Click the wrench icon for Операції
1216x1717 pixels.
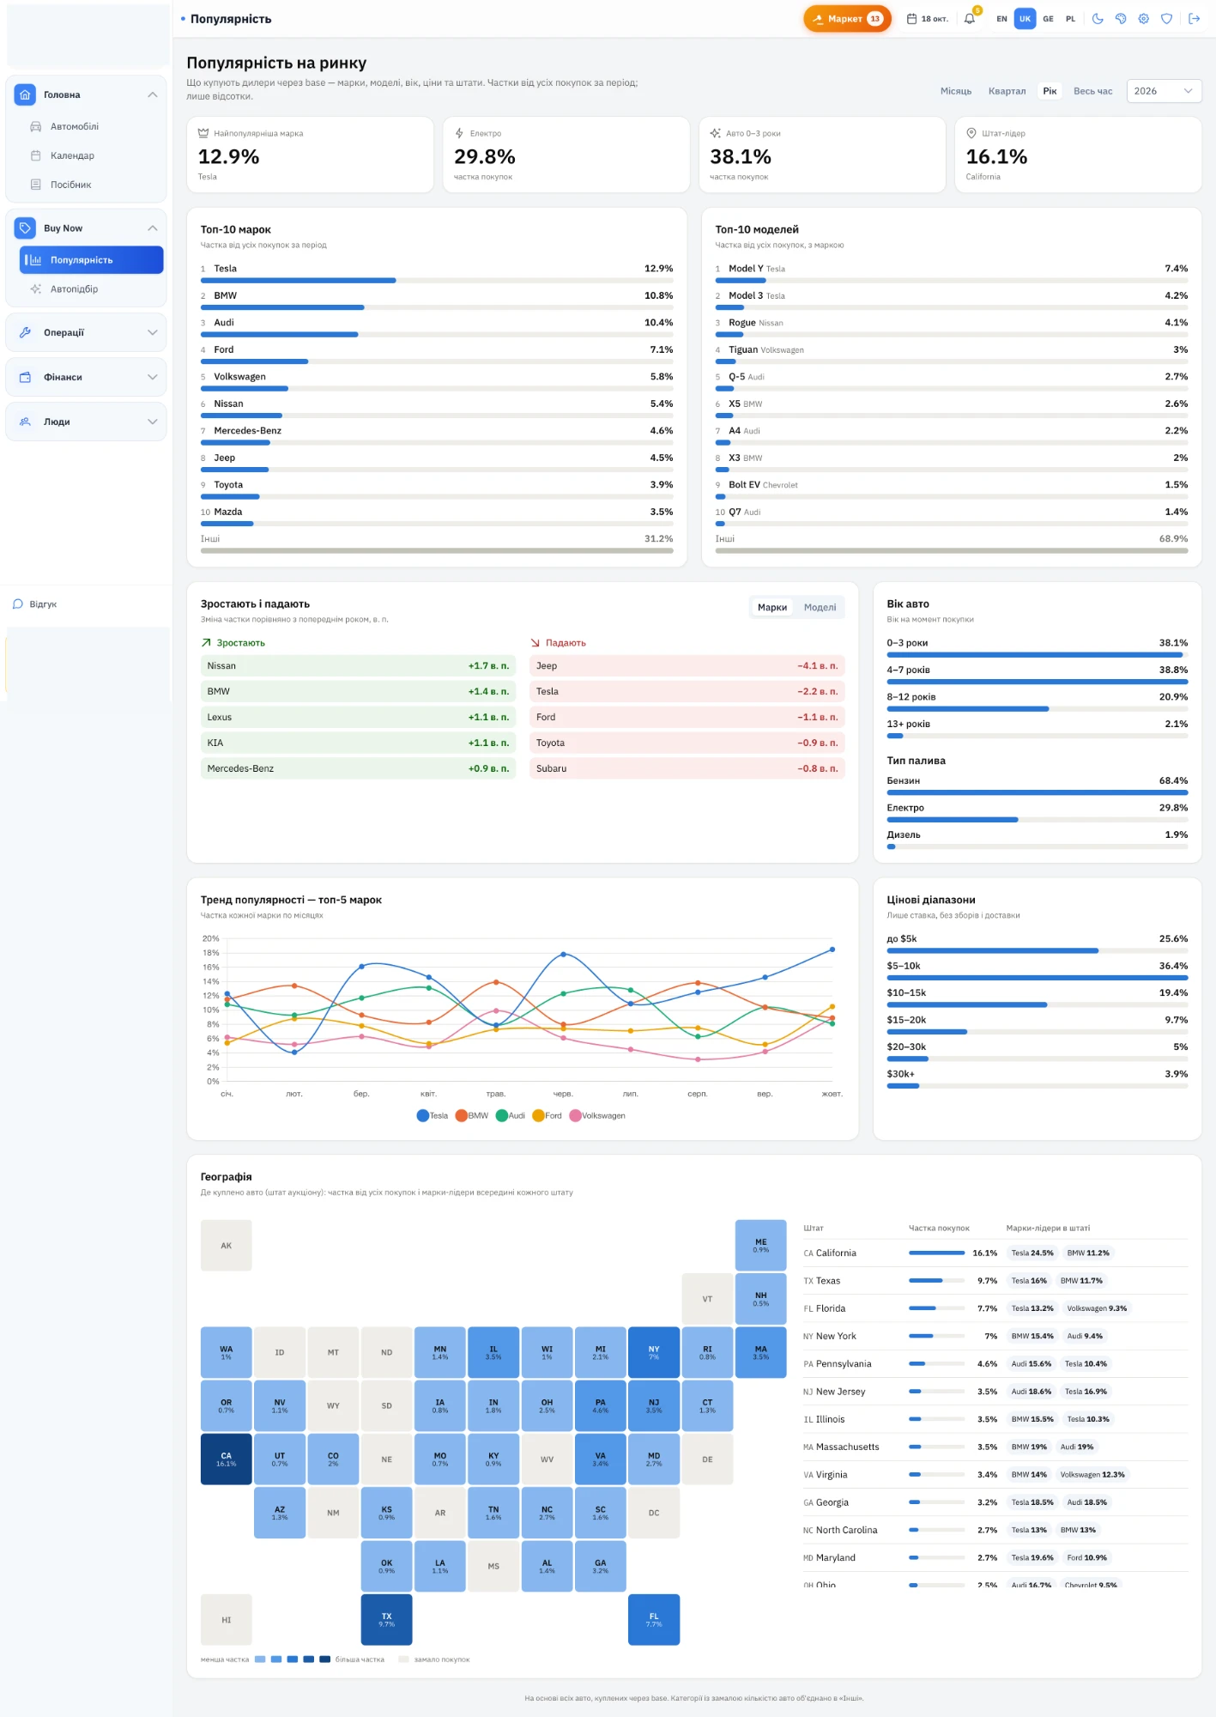click(x=25, y=333)
